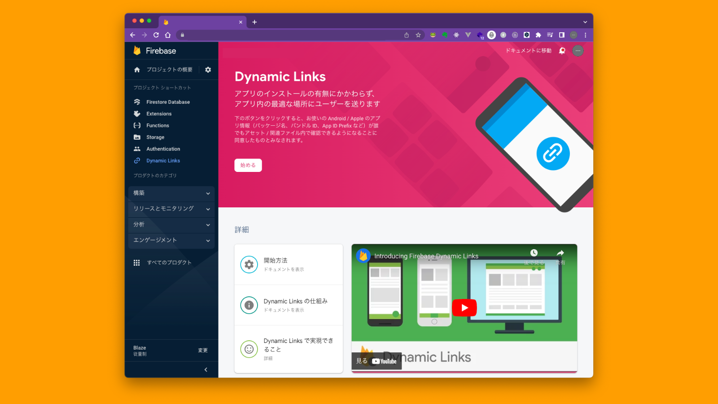Image resolution: width=718 pixels, height=404 pixels.
Task: Open Functions from sidebar
Action: (x=158, y=125)
